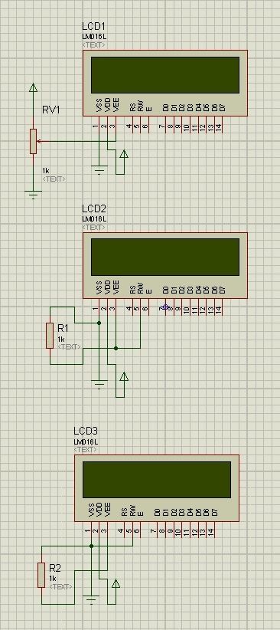Click the RV1 wiper wire to LCD1
Image resolution: width=280 pixels, height=630 pixels.
pyautogui.click(x=77, y=141)
